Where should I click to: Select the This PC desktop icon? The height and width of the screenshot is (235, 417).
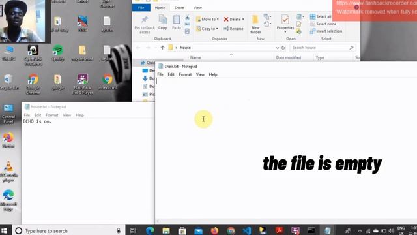8,54
